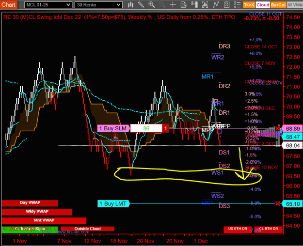
Task: Toggle the Outside Cloud button
Action: [x=87, y=229]
